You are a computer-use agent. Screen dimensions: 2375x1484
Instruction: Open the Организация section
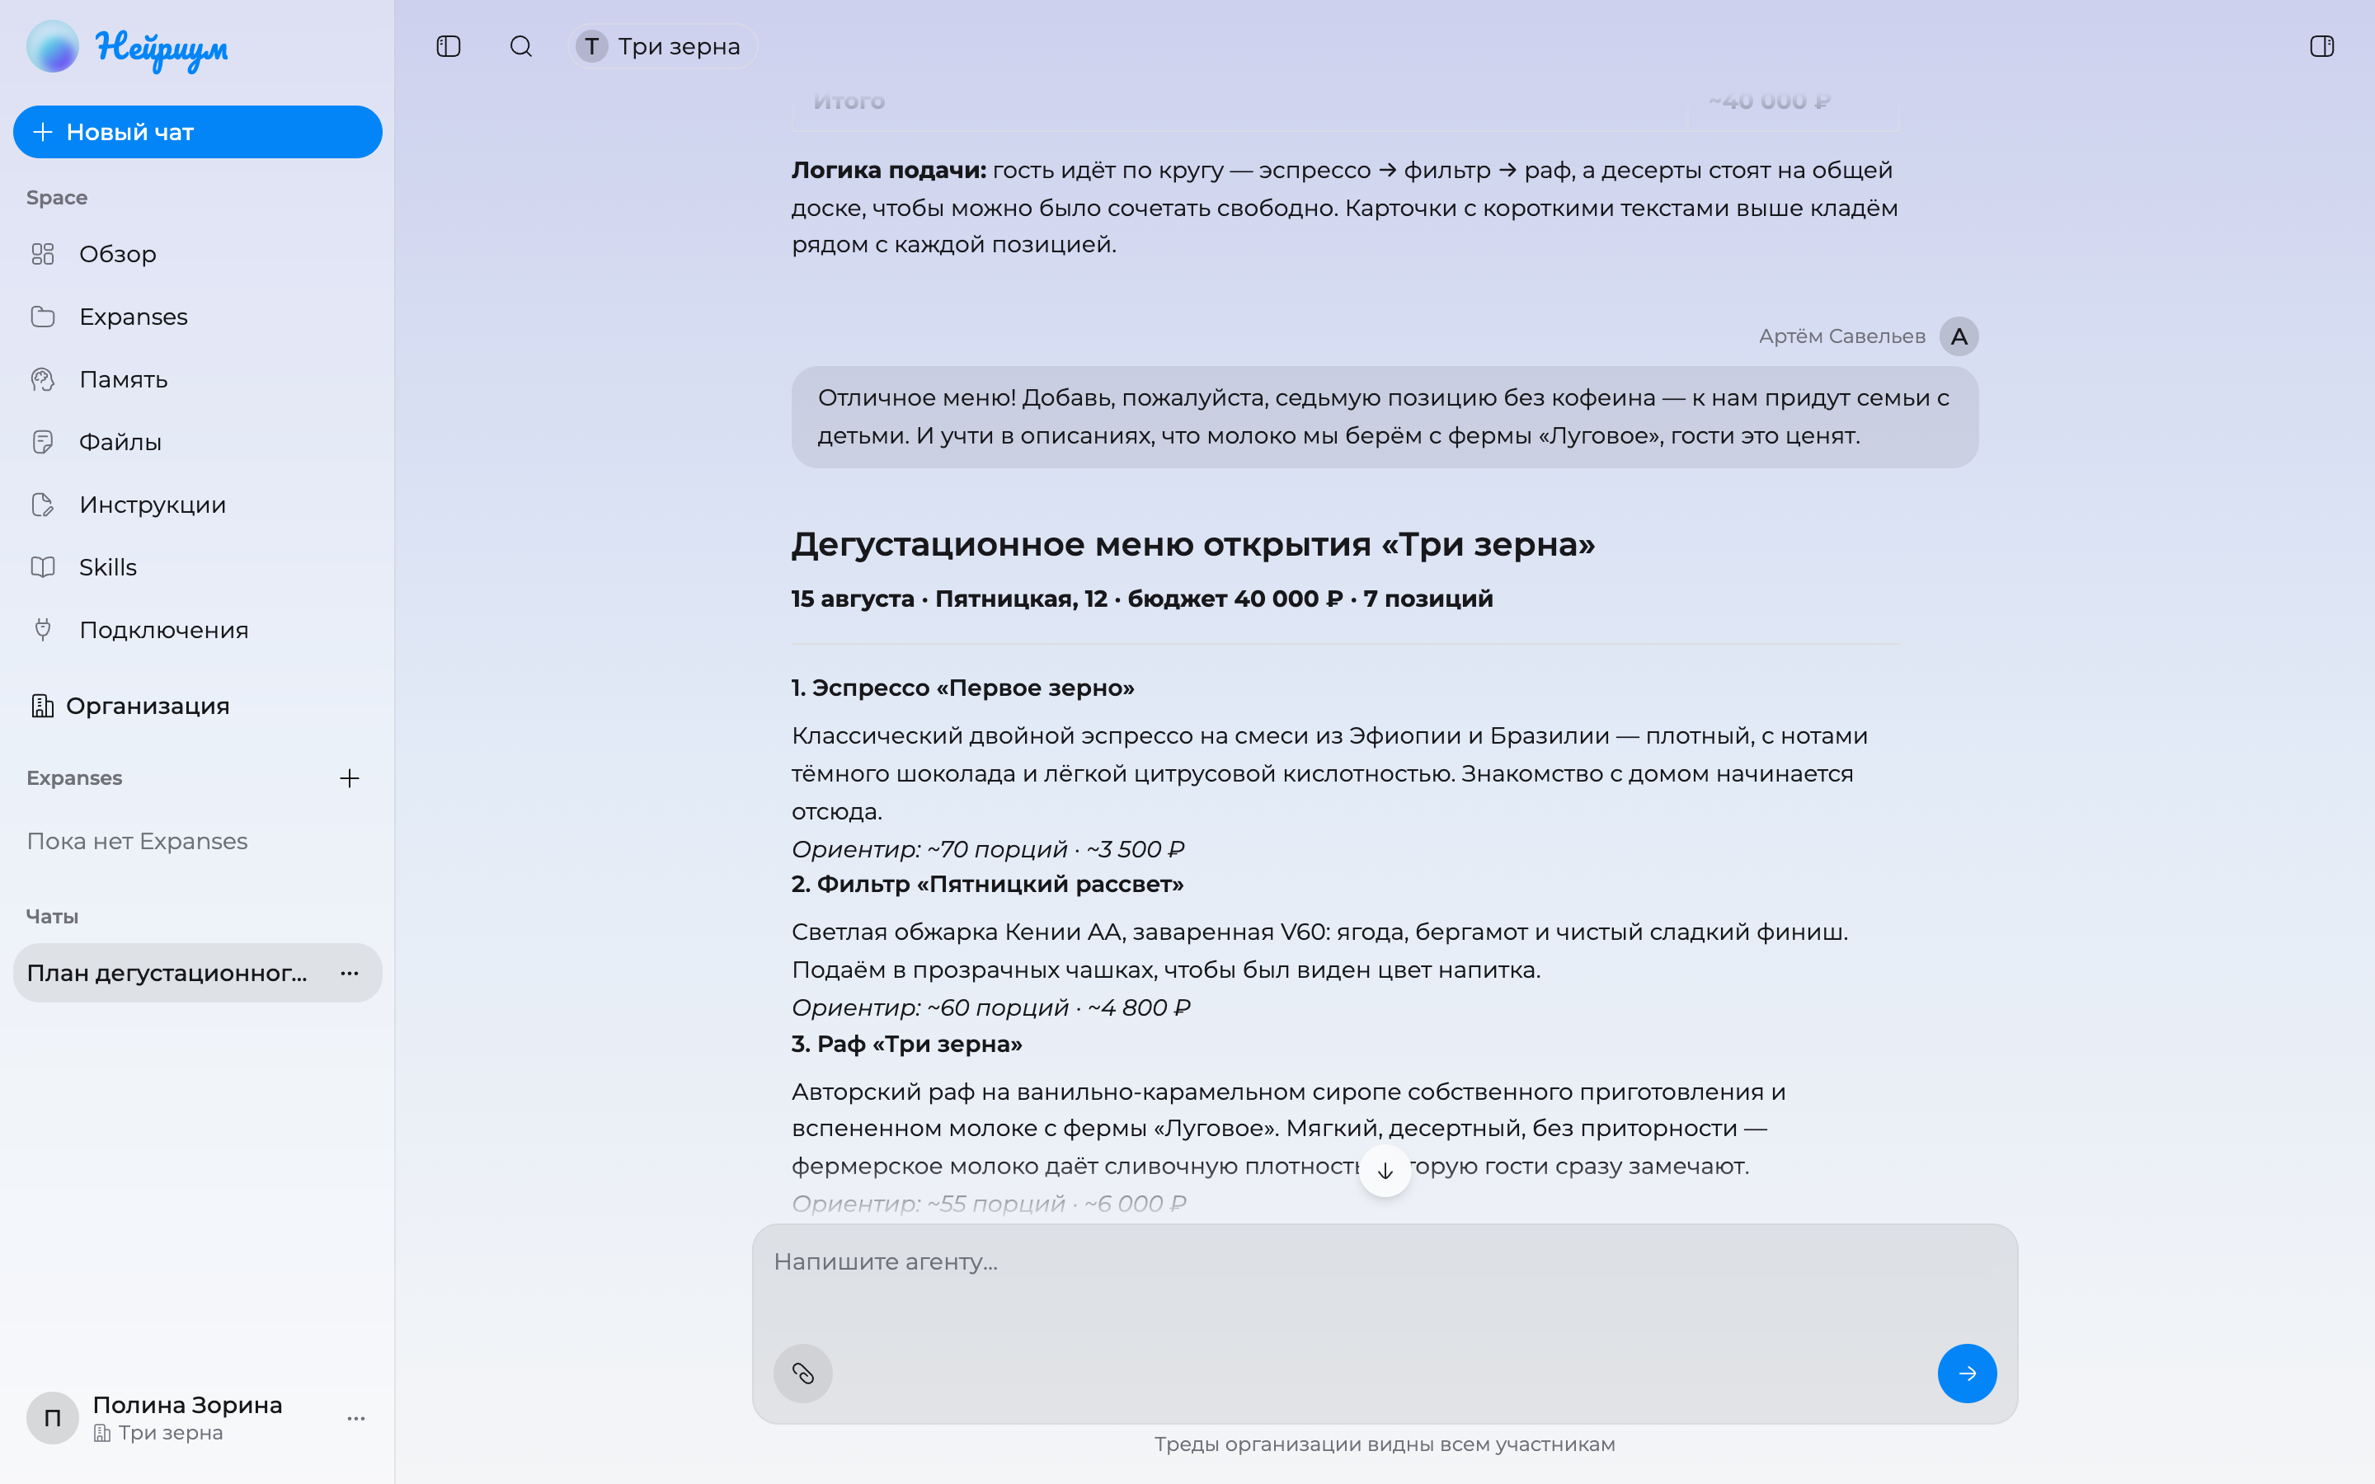[x=197, y=706]
